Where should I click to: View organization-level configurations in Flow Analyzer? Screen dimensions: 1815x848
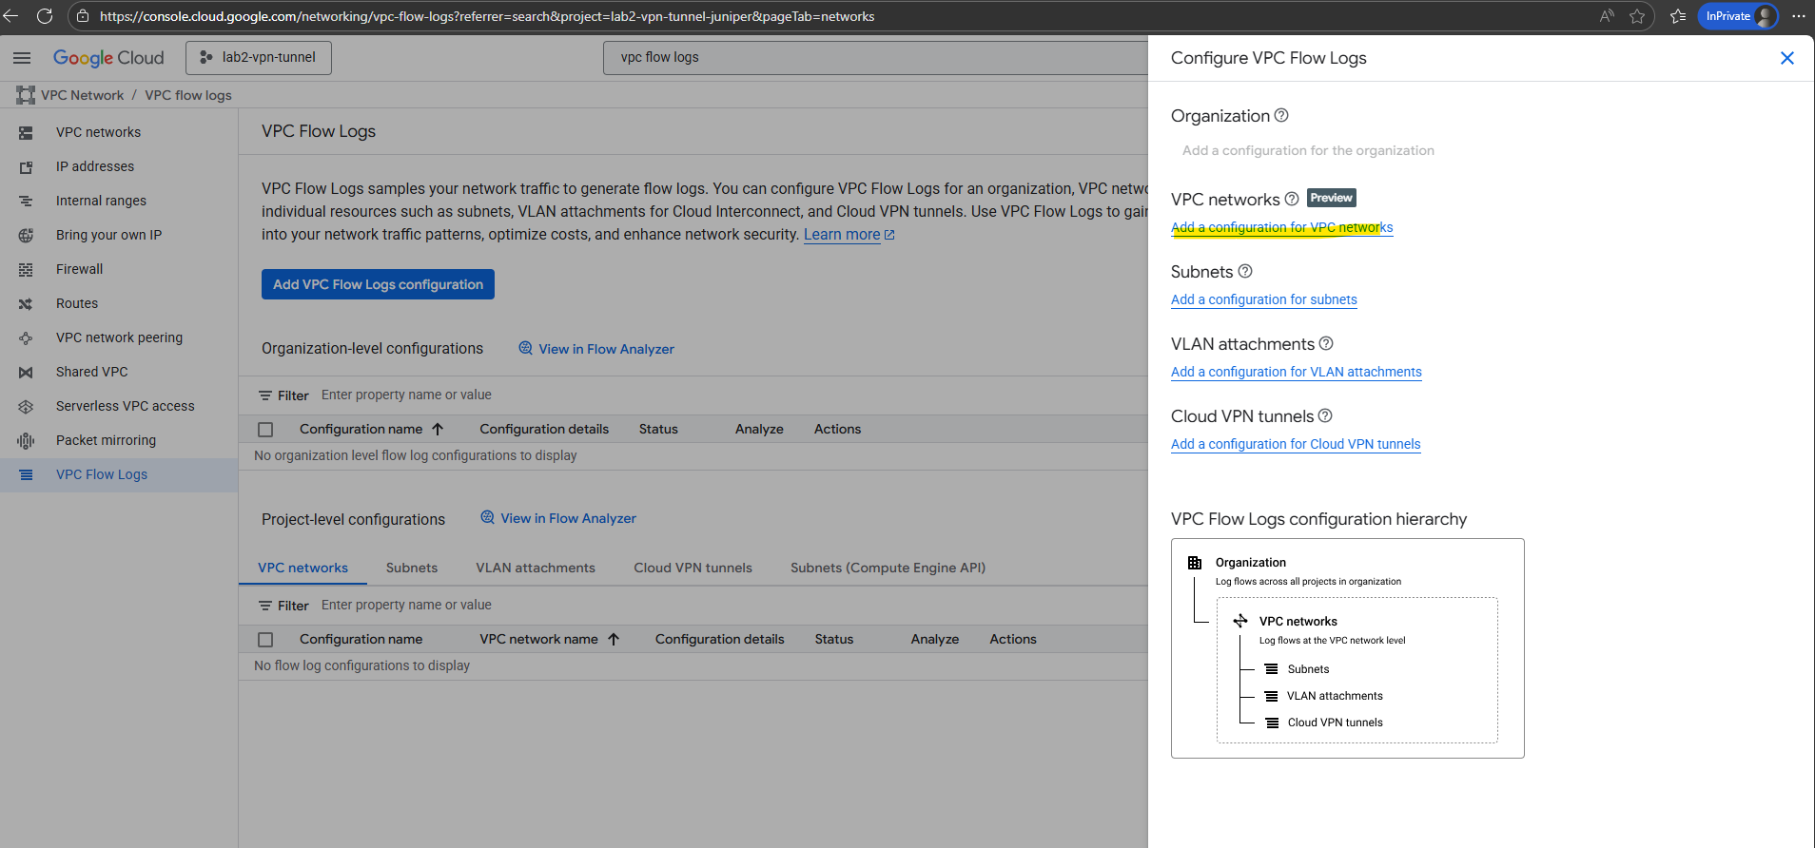(596, 349)
